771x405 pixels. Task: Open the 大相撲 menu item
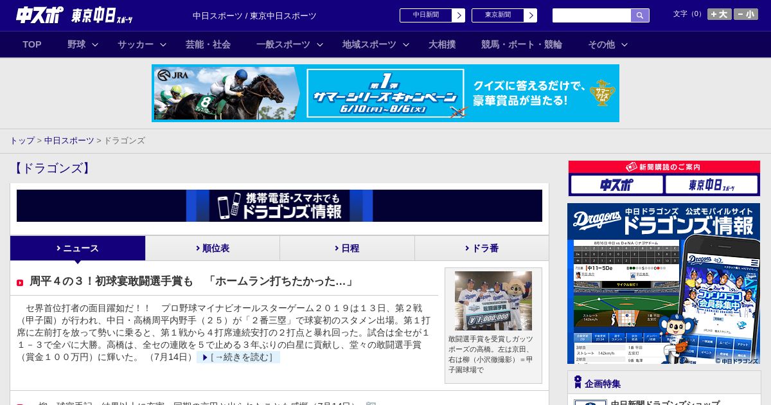click(442, 44)
